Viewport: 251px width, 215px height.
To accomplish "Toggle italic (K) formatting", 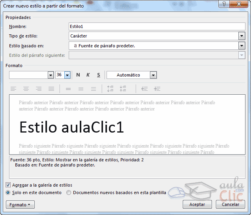I will (x=88, y=75).
